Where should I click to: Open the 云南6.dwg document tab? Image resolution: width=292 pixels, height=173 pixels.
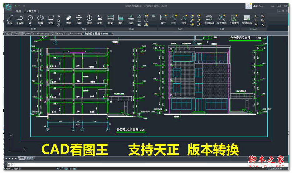[x=57, y=34]
